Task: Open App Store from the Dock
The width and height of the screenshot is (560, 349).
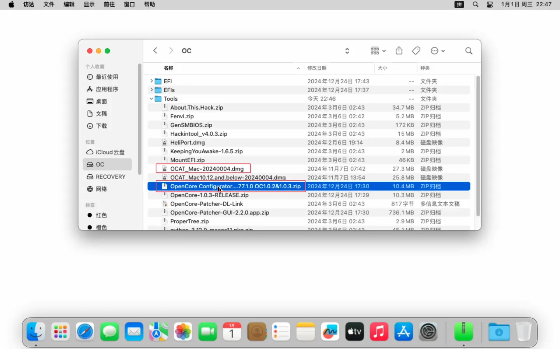Action: click(404, 332)
